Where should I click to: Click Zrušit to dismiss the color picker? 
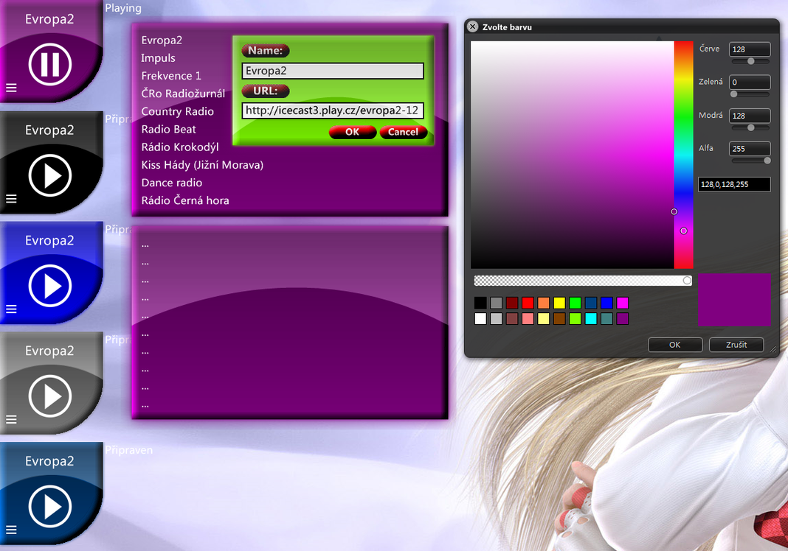pos(736,345)
